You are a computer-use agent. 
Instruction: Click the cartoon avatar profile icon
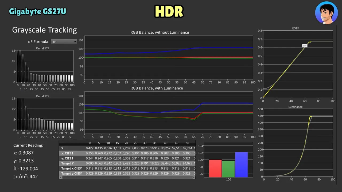(x=327, y=13)
